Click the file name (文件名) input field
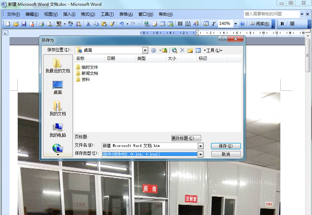The image size is (312, 215). (x=149, y=146)
